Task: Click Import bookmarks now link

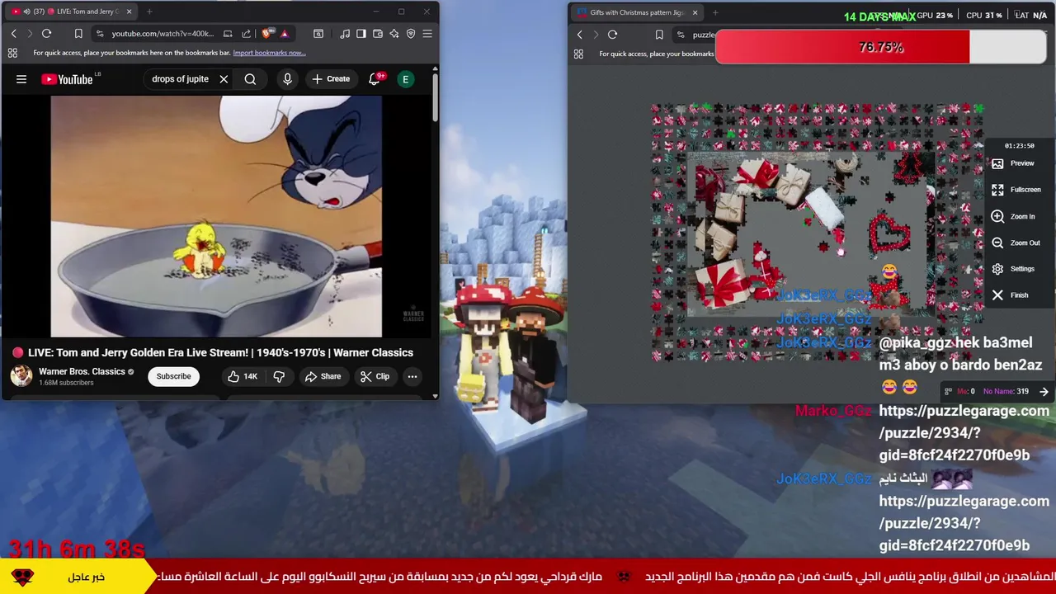Action: (269, 53)
